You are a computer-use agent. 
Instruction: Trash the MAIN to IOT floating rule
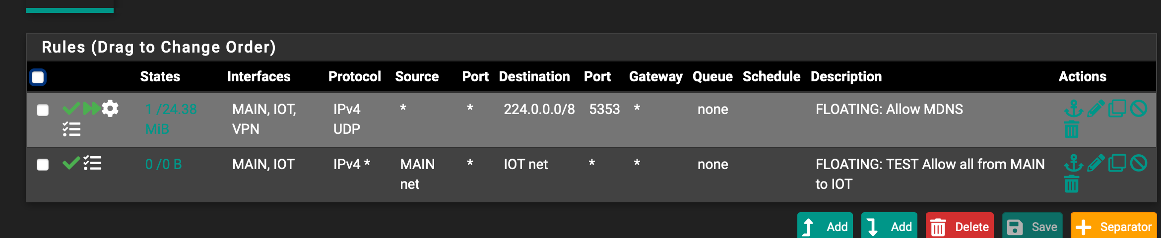coord(1072,184)
